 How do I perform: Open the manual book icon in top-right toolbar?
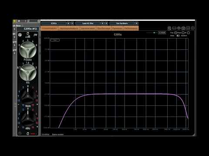pos(174,28)
